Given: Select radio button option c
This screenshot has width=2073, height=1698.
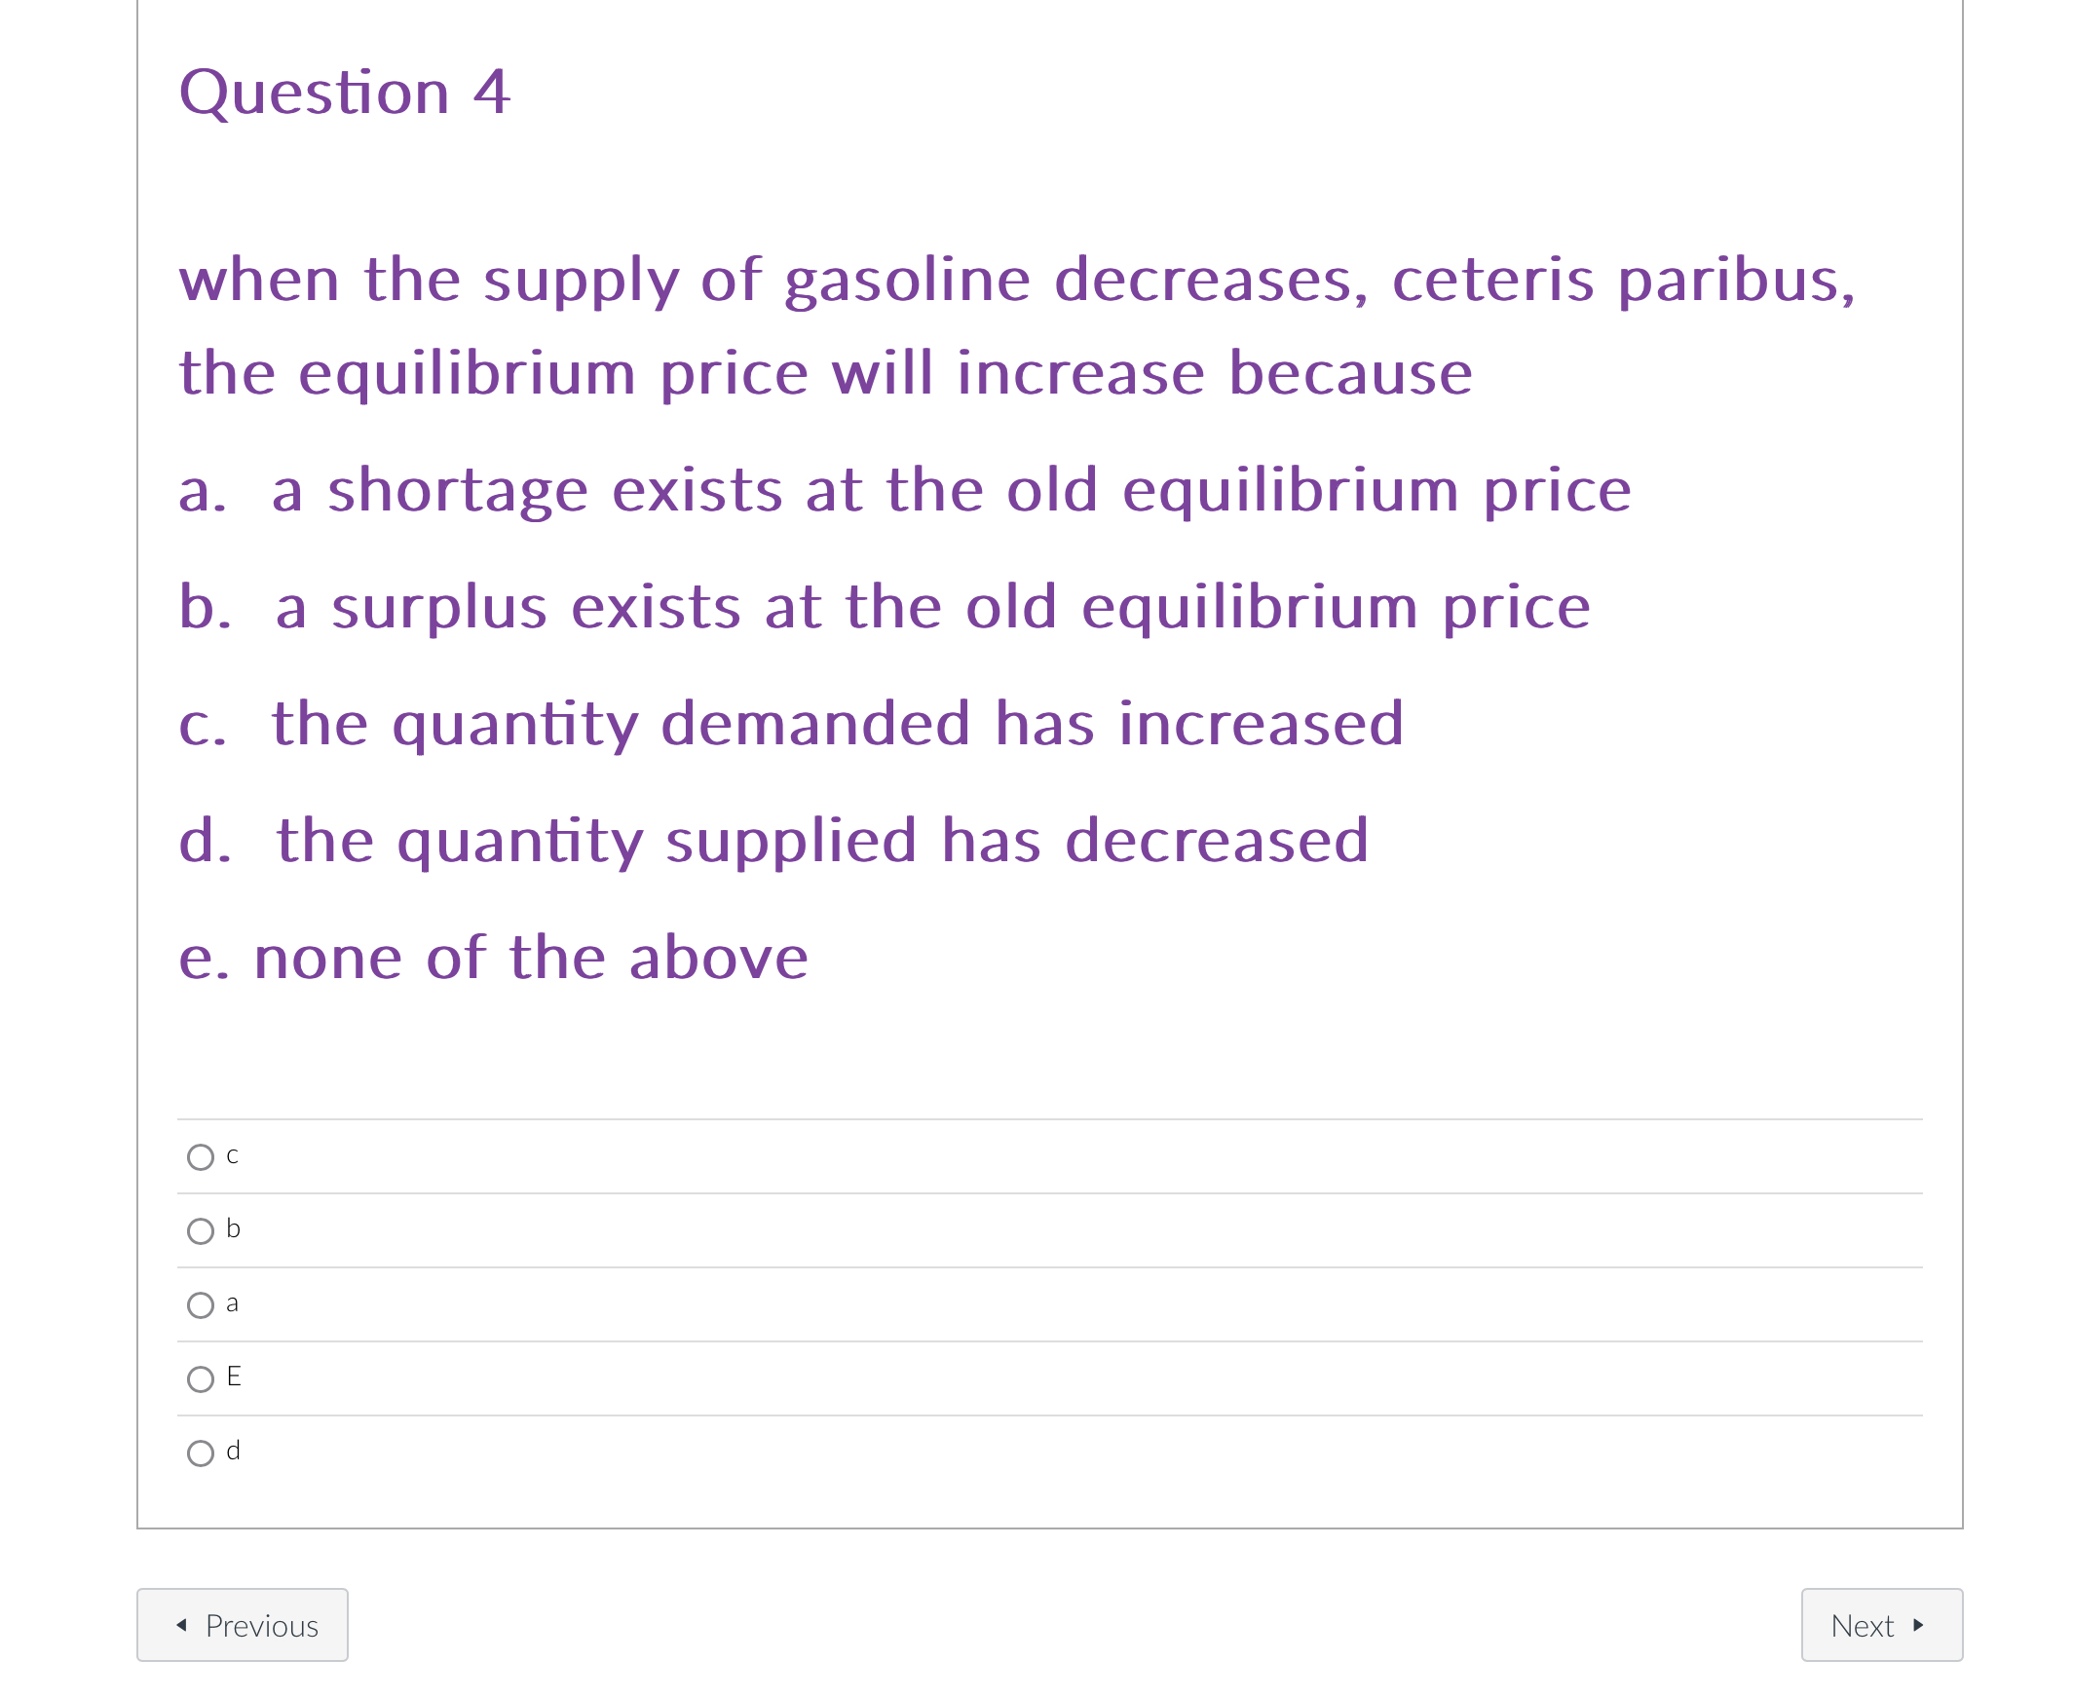Looking at the screenshot, I should point(201,1157).
